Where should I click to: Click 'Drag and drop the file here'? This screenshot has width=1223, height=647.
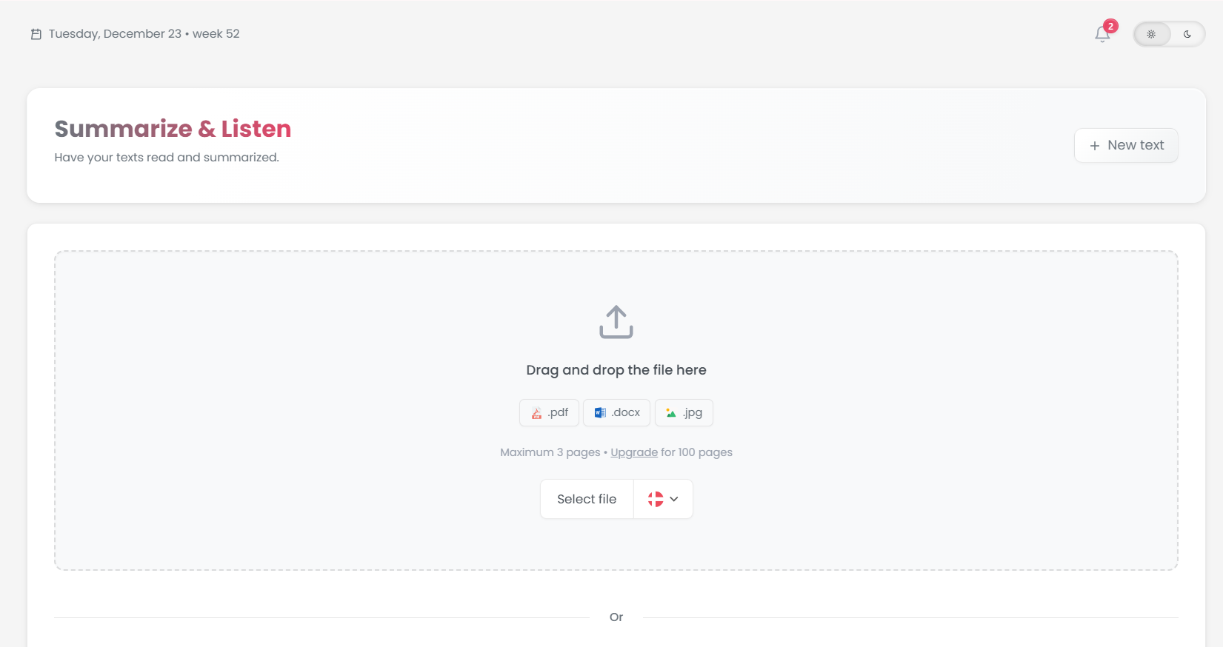616,370
